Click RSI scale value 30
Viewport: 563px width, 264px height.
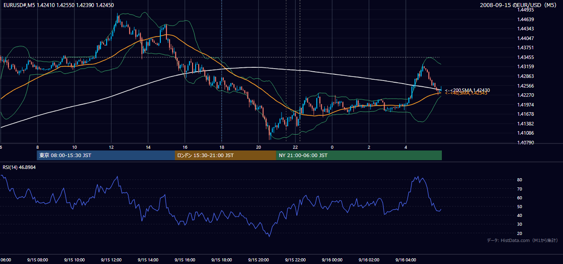pyautogui.click(x=520, y=224)
